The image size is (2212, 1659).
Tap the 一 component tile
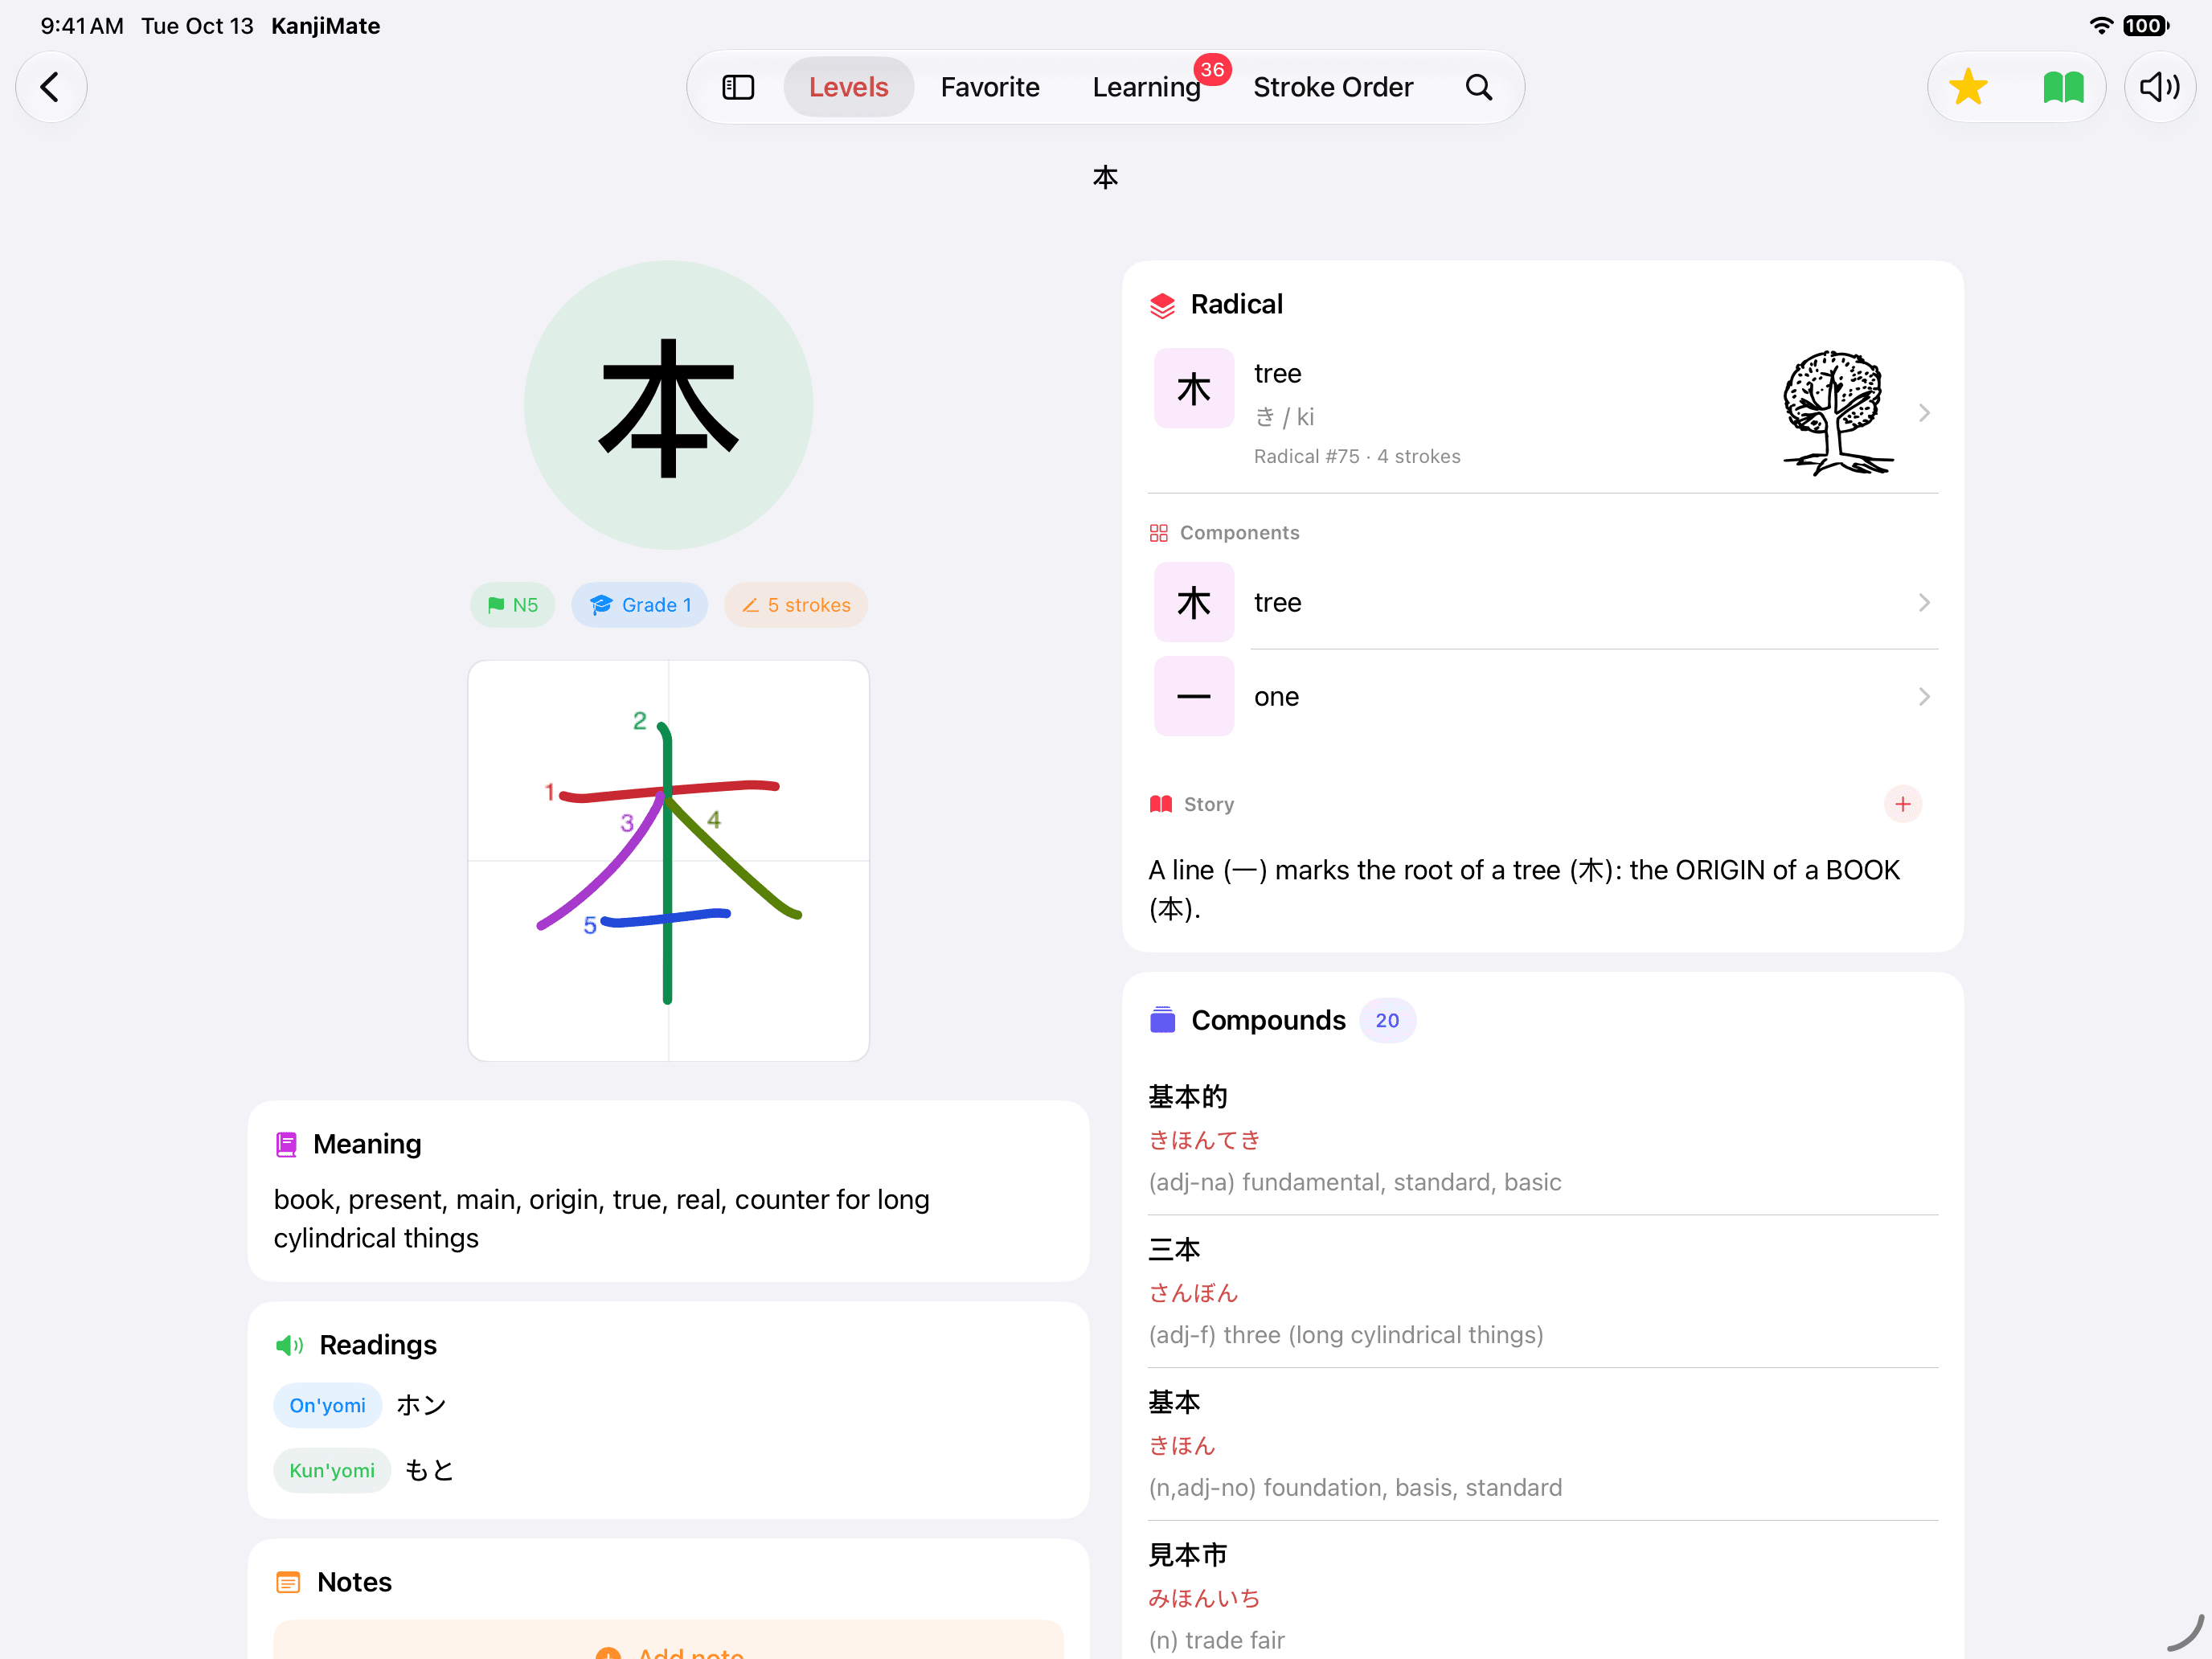click(x=1194, y=696)
